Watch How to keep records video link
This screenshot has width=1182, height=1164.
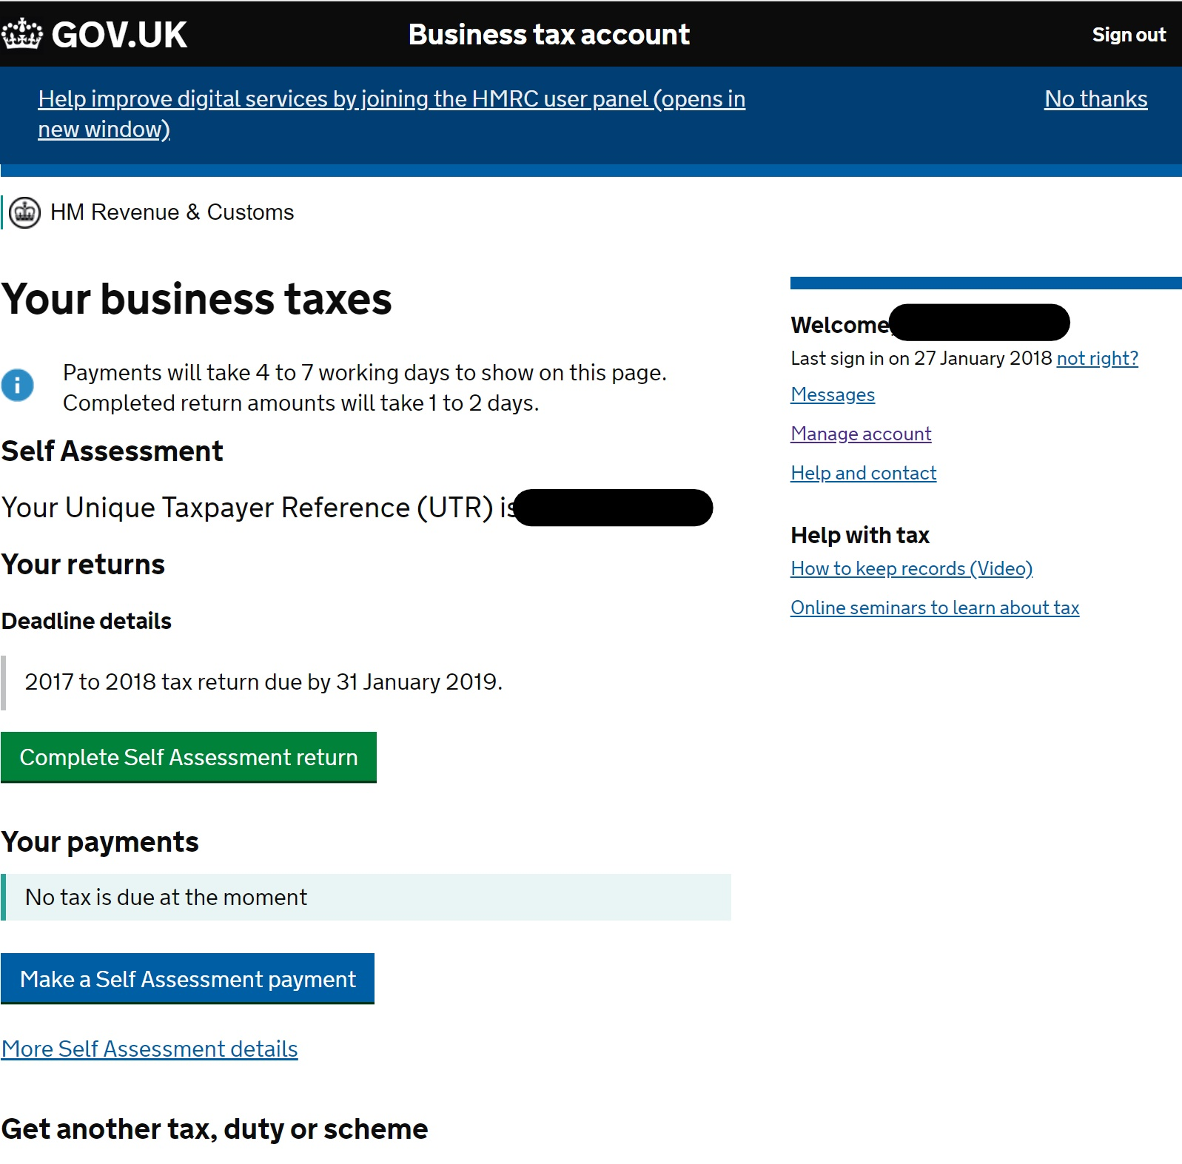click(x=911, y=568)
